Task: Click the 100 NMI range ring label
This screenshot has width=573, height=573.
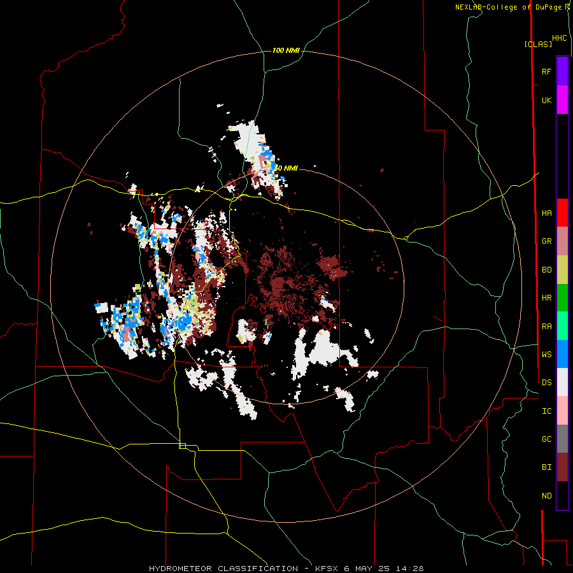Action: 286,50
